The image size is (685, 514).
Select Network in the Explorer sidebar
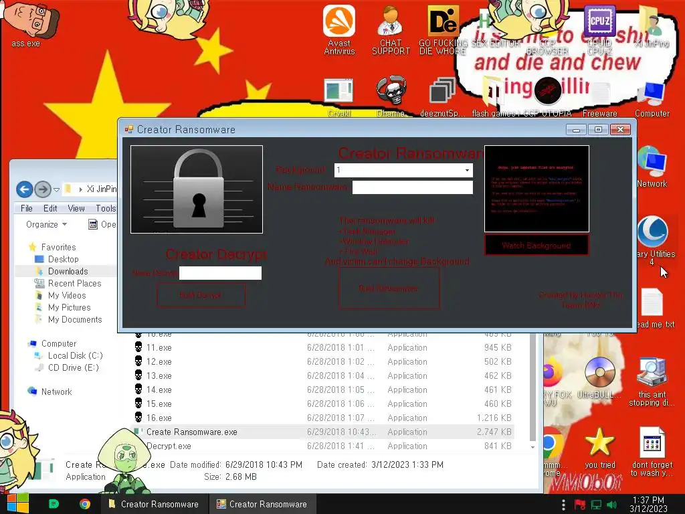click(56, 392)
